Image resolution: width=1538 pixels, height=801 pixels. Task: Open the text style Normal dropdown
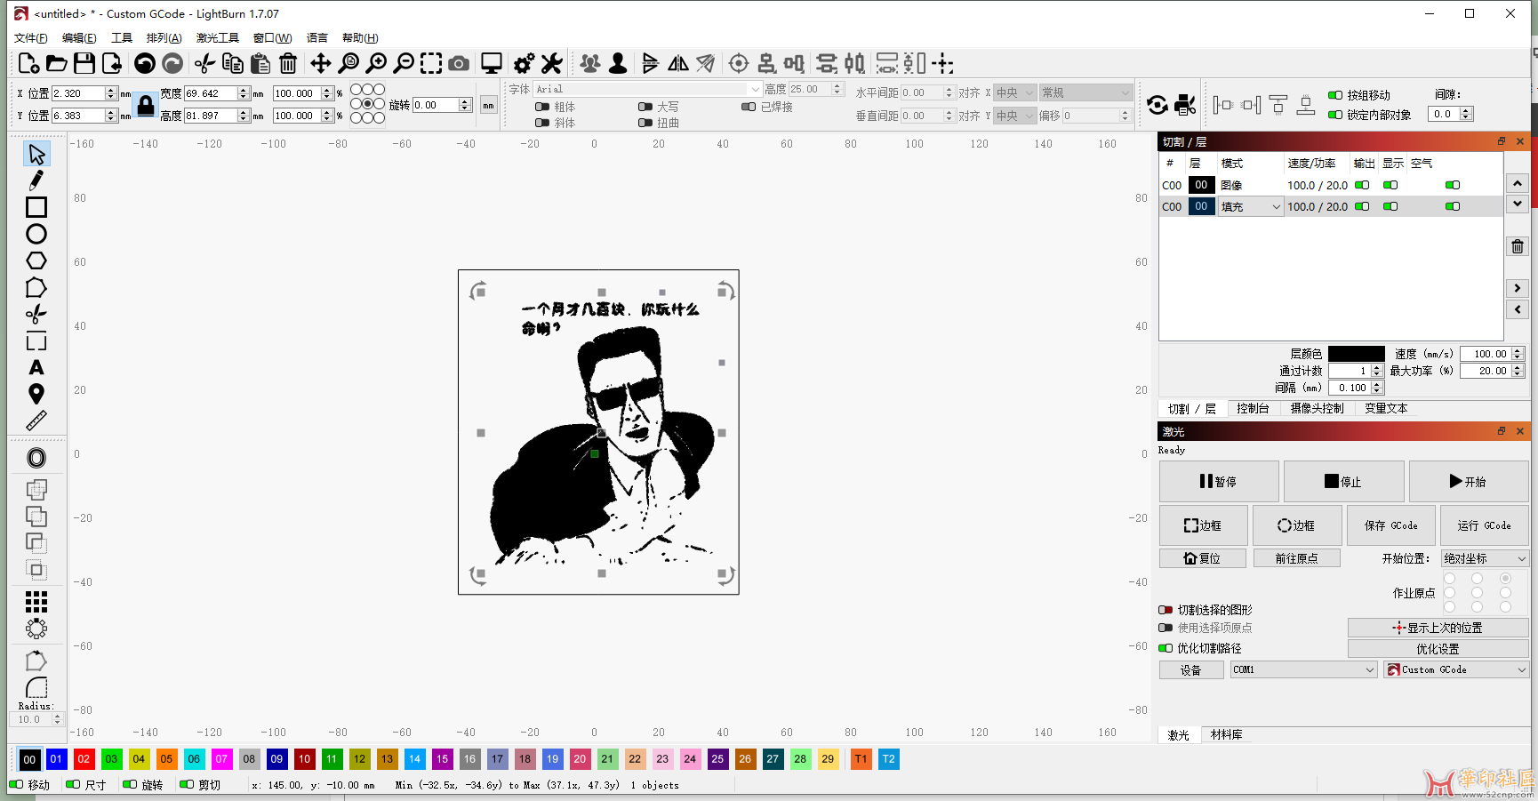coord(1085,92)
